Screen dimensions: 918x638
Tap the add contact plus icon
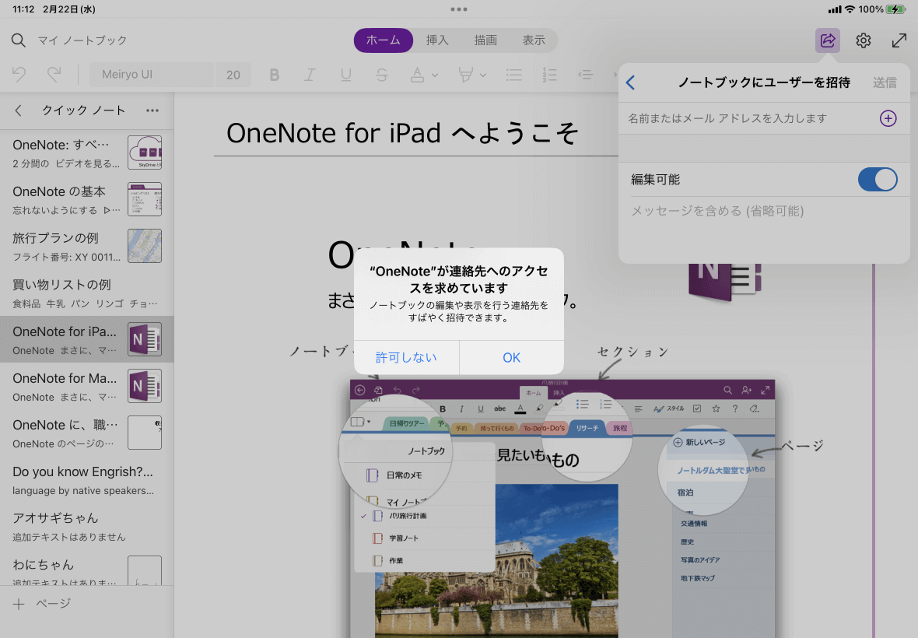888,118
